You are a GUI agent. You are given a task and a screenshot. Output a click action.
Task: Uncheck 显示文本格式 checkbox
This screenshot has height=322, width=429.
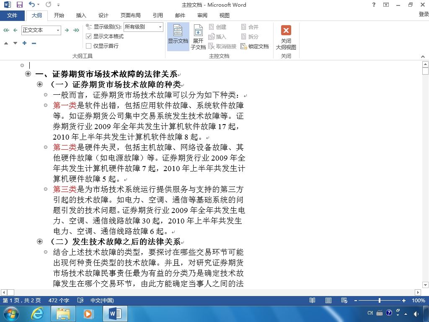pos(89,36)
